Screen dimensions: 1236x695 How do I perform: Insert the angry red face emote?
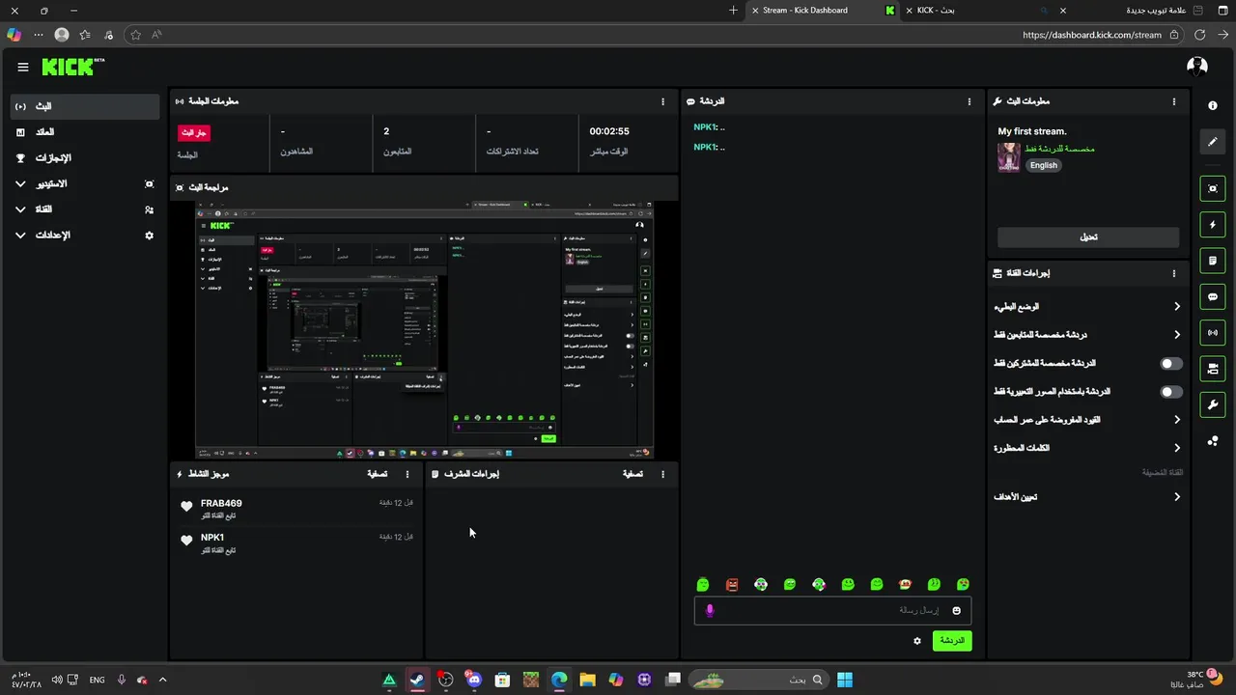tap(732, 584)
